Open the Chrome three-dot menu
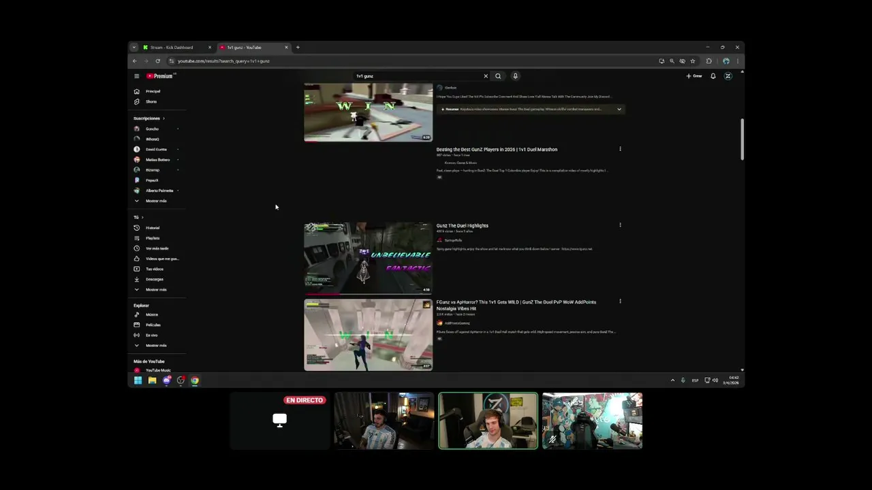Viewport: 872px width, 490px height. click(737, 61)
